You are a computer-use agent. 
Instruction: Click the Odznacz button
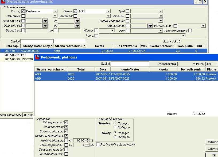[x=212, y=142]
